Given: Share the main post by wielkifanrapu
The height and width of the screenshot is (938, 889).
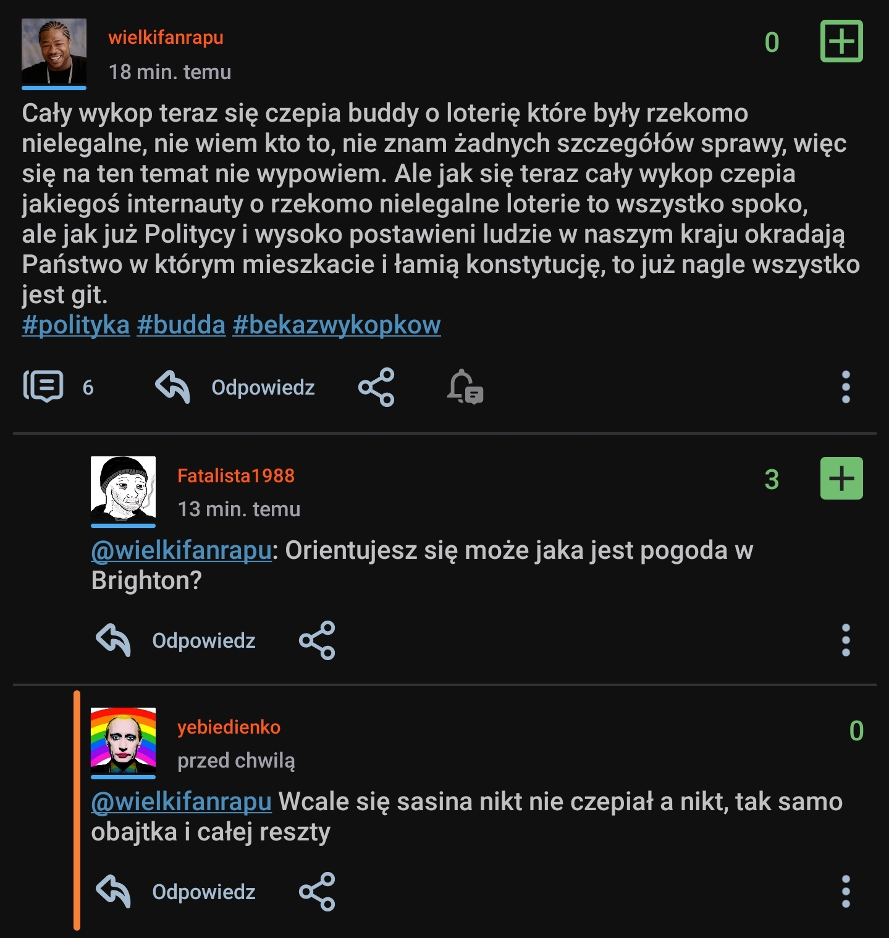Looking at the screenshot, I should click(x=376, y=387).
